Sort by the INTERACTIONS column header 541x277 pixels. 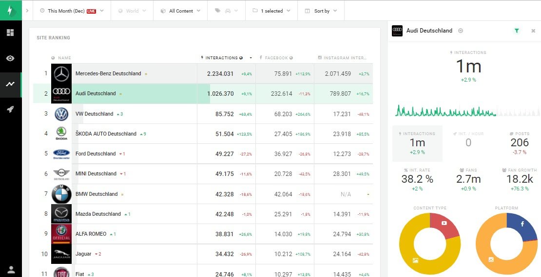pyautogui.click(x=221, y=58)
